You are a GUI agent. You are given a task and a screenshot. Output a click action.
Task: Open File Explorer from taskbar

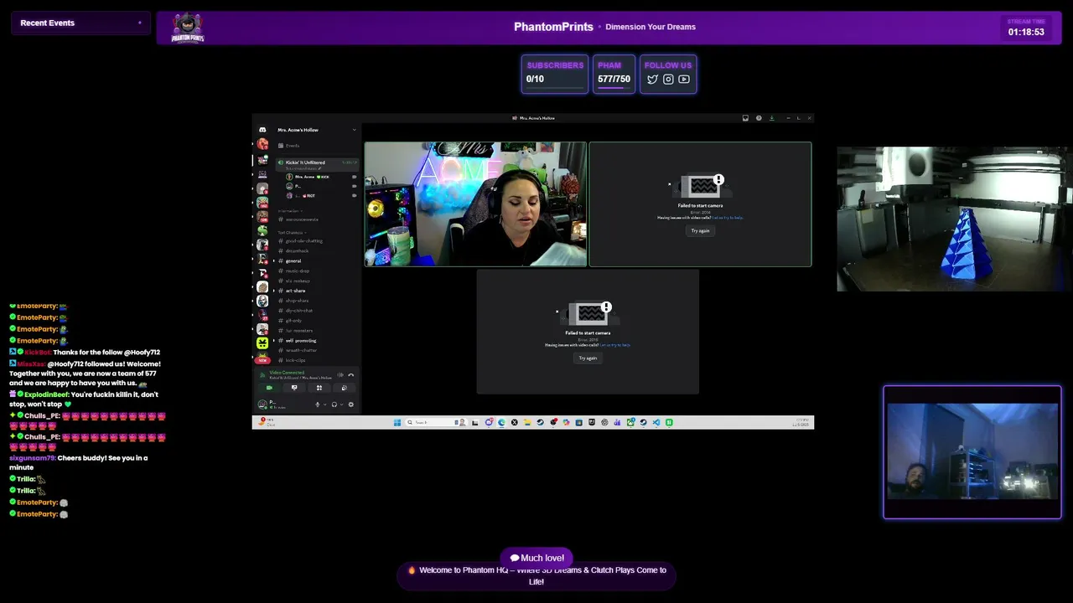(527, 422)
